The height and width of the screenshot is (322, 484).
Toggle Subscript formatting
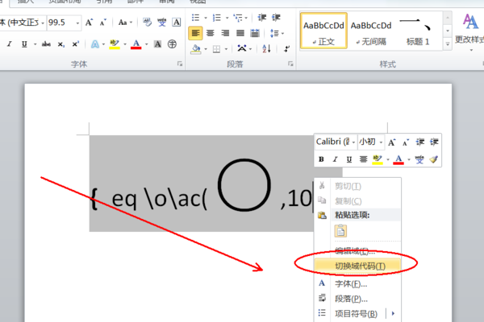[x=60, y=44]
